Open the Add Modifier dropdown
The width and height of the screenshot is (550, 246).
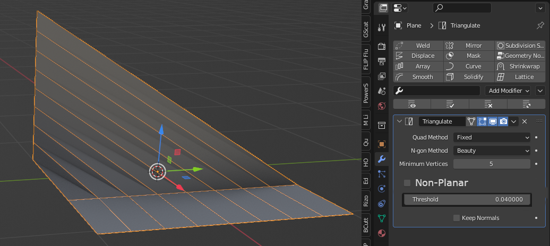point(508,91)
